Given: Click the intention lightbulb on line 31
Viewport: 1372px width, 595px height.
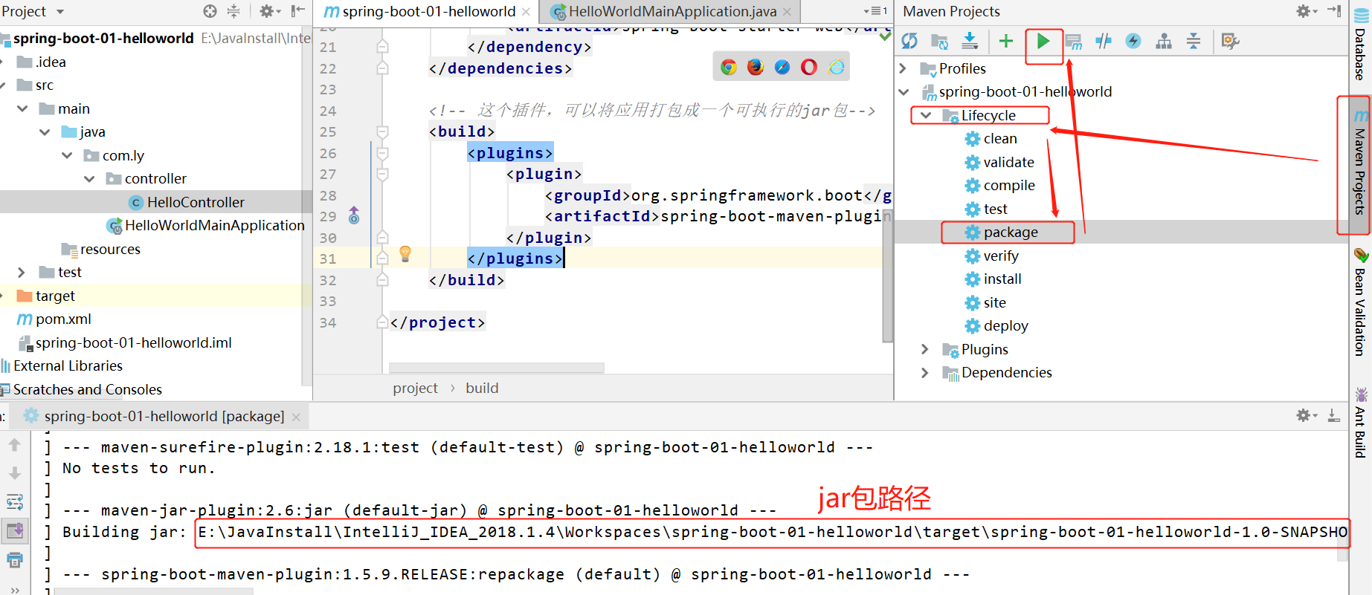Looking at the screenshot, I should click(405, 254).
